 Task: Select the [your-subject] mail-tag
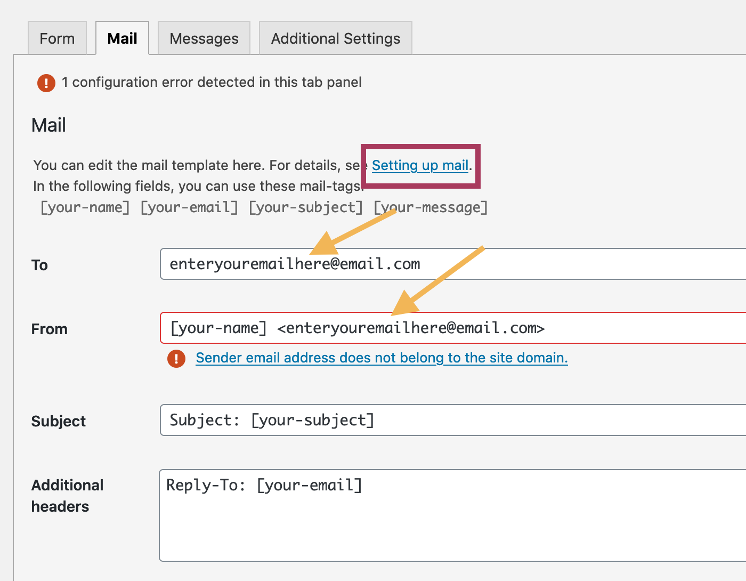[x=306, y=207]
